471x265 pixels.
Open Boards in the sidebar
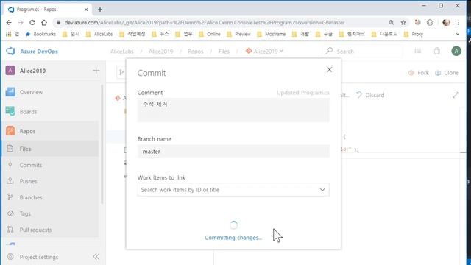coord(28,112)
